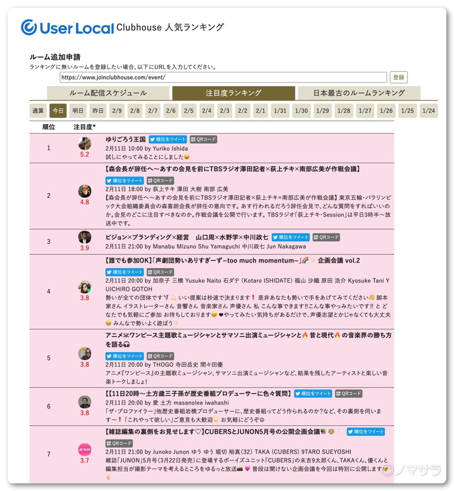
Task: Tweet rank of the ワンピース anime music room
Action: click(124, 356)
